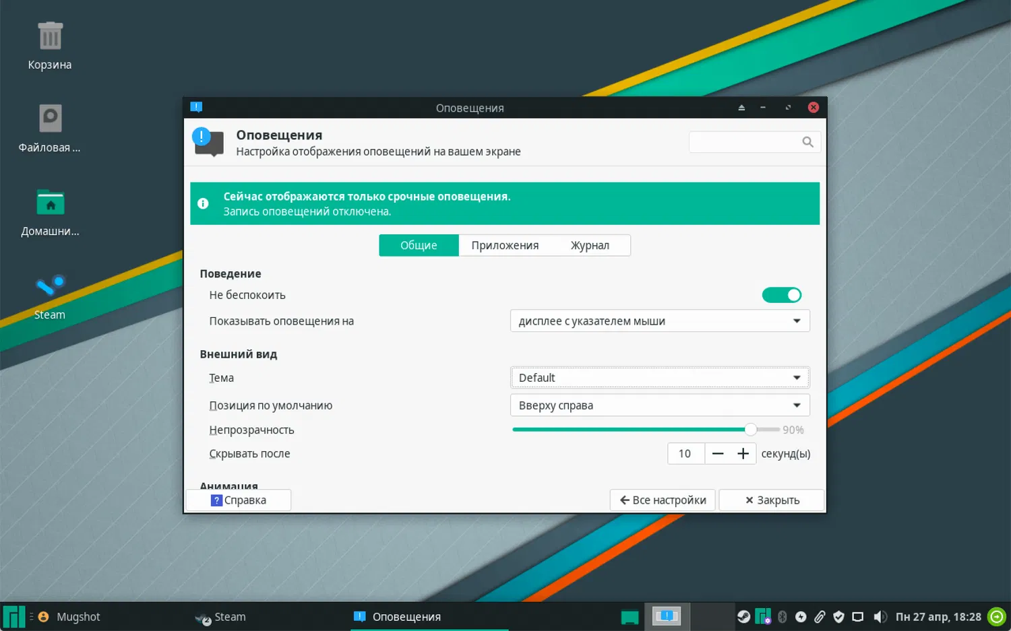This screenshot has height=631, width=1011.
Task: Click the Скрывать после seconds value field
Action: tap(686, 454)
